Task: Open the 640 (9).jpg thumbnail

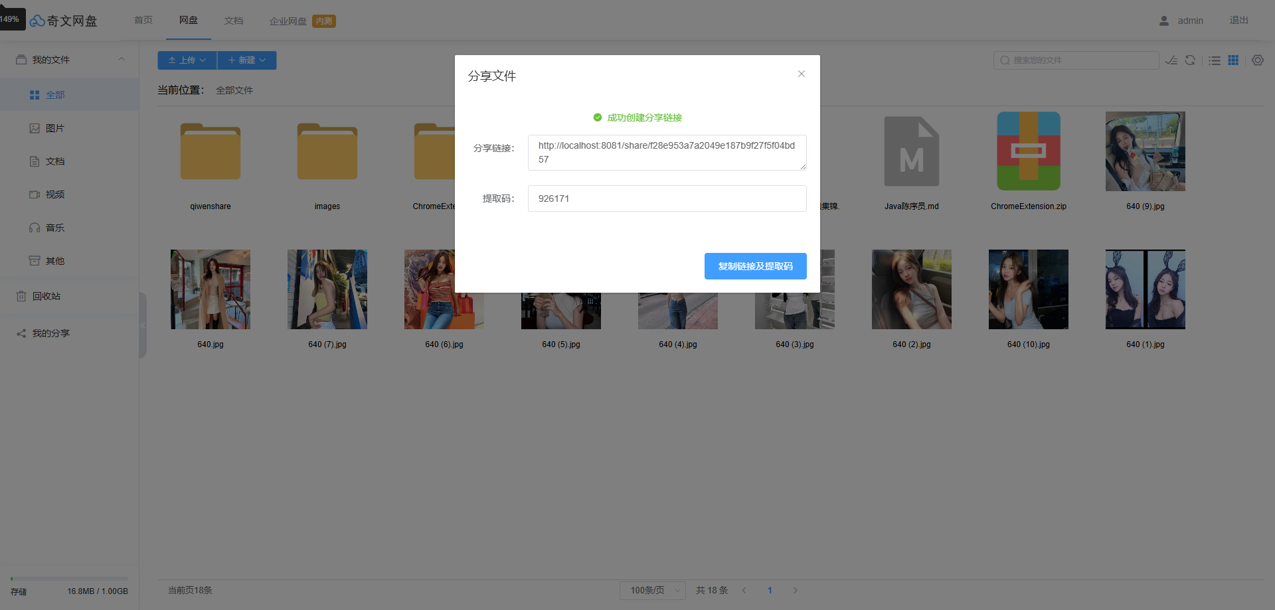Action: click(1146, 151)
